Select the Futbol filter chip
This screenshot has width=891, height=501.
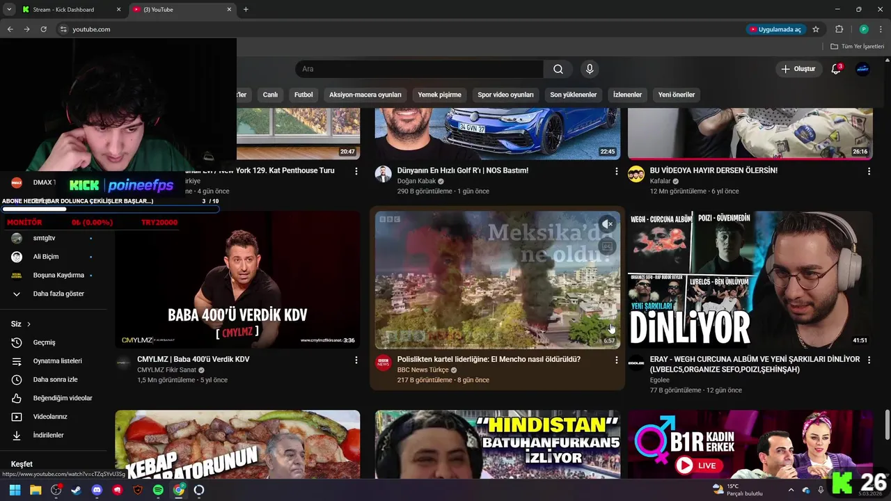click(x=303, y=95)
